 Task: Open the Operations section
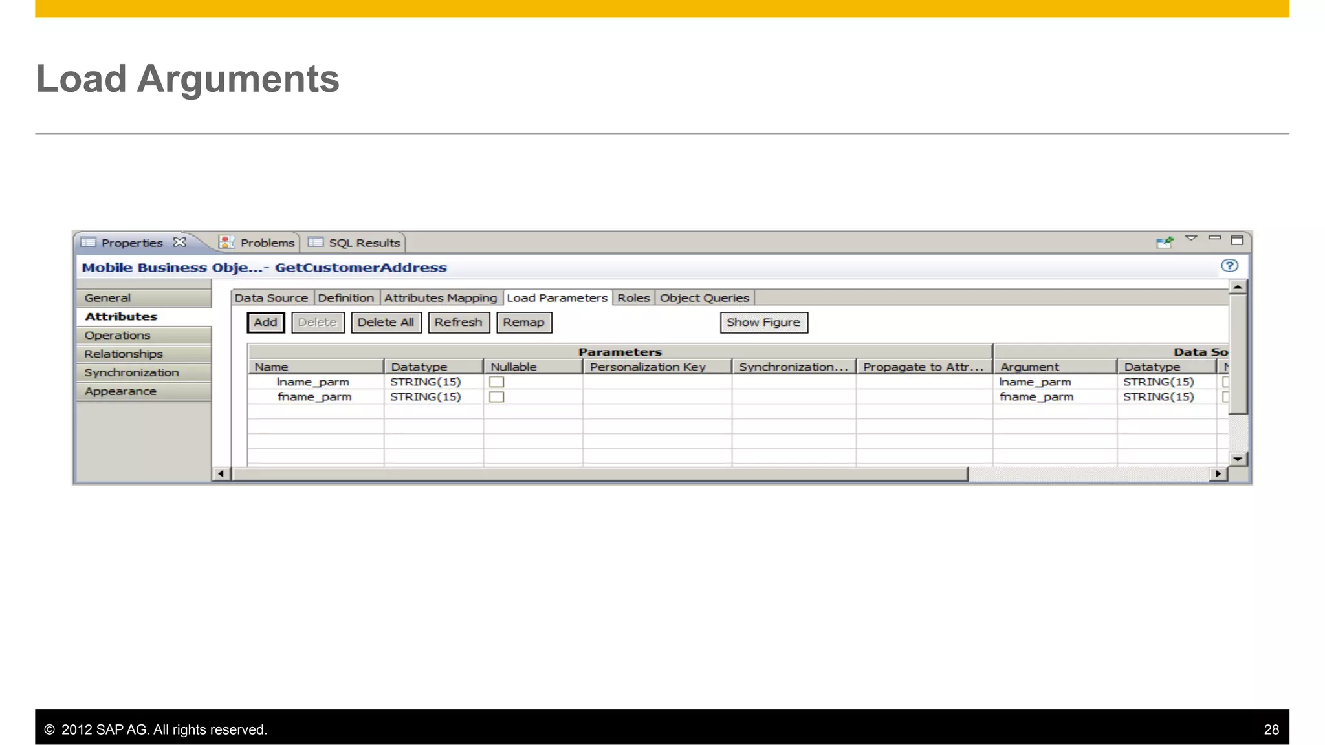click(x=144, y=335)
